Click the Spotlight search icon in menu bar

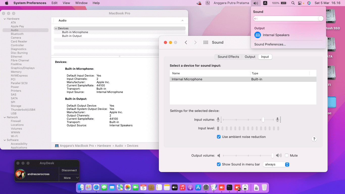293,3
